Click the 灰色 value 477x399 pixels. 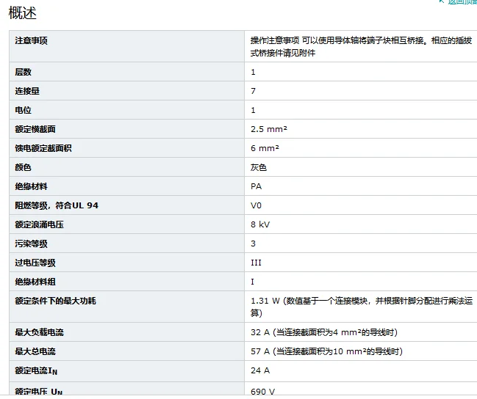(x=259, y=168)
